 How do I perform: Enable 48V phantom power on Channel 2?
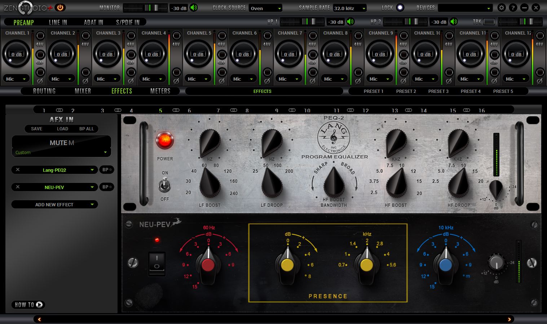pyautogui.click(x=85, y=36)
